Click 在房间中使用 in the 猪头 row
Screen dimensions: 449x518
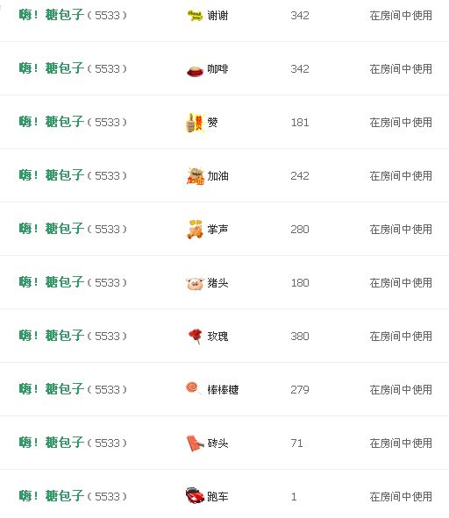(401, 283)
